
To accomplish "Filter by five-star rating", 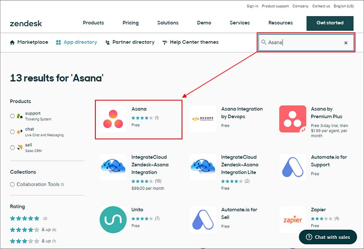I will (x=25, y=218).
